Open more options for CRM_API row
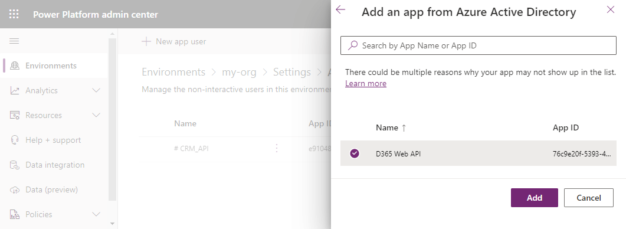This screenshot has height=229, width=626. (x=277, y=148)
